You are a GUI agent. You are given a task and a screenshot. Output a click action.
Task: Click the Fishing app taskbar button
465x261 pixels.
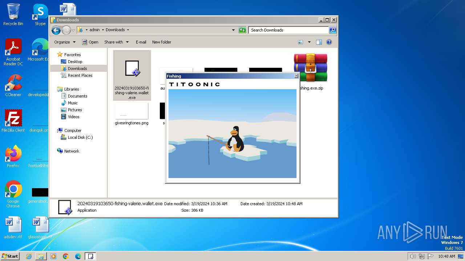pyautogui.click(x=90, y=256)
